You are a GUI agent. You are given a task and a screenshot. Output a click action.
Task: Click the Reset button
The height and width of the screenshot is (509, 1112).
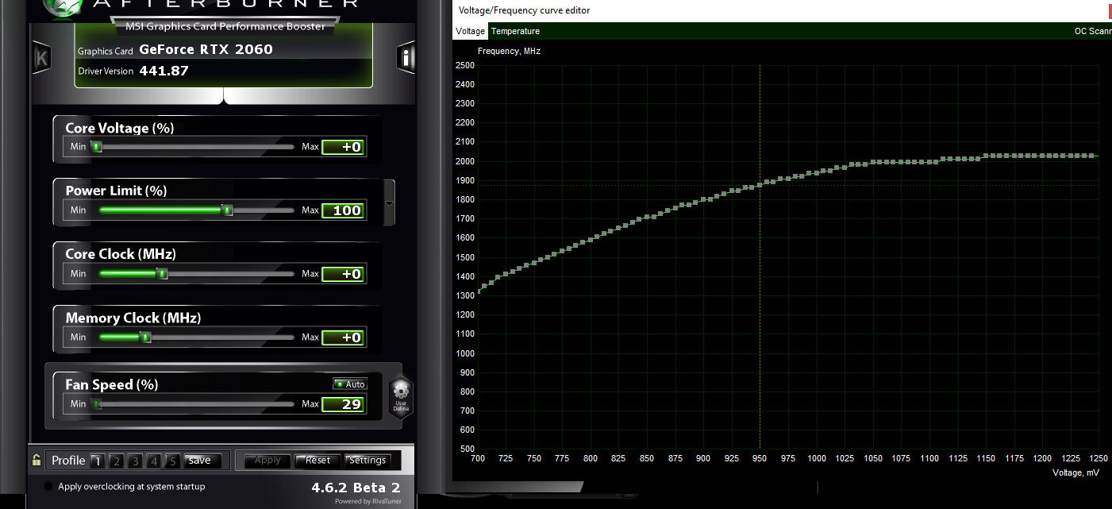coord(317,460)
